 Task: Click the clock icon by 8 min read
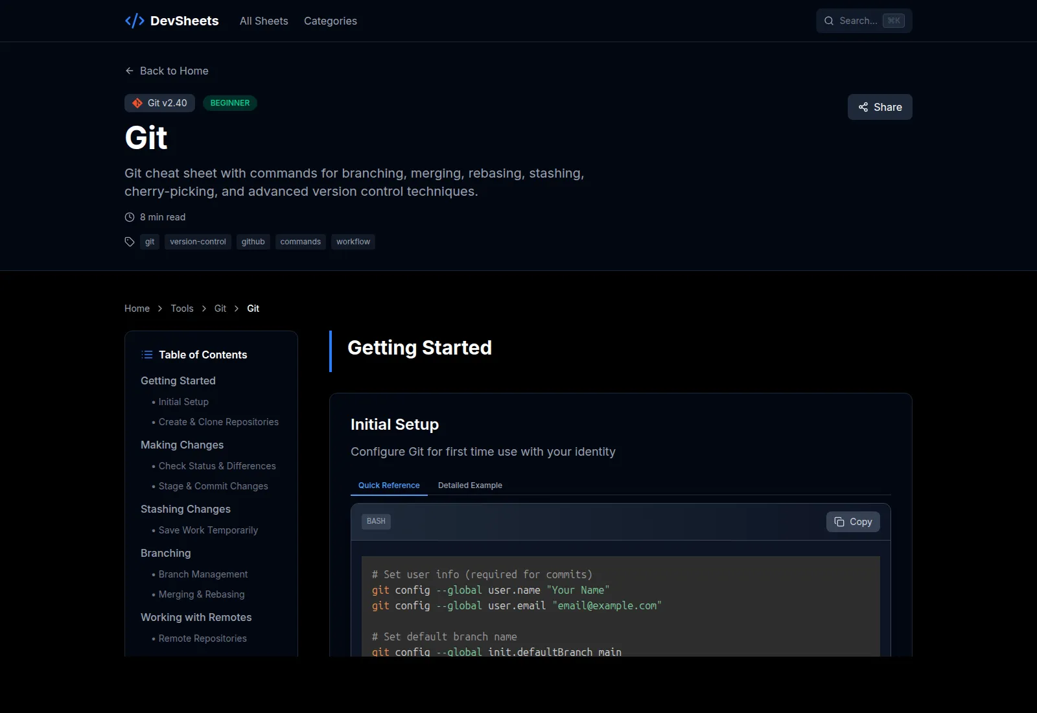click(x=130, y=217)
